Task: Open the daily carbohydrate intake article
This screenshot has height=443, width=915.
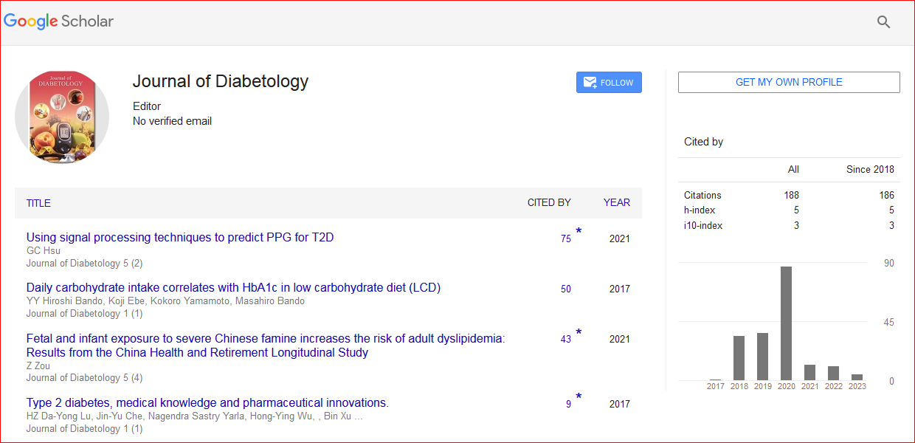Action: coord(233,288)
